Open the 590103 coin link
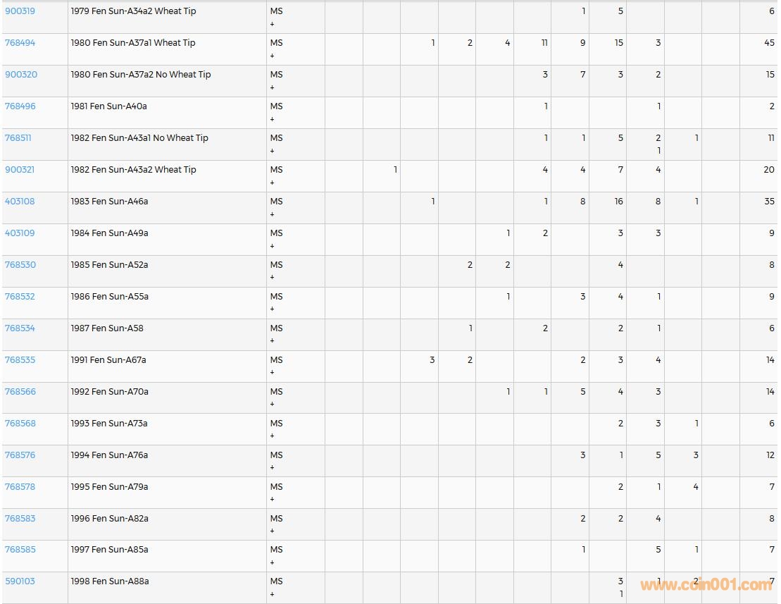This screenshot has height=604, width=781. coord(20,581)
